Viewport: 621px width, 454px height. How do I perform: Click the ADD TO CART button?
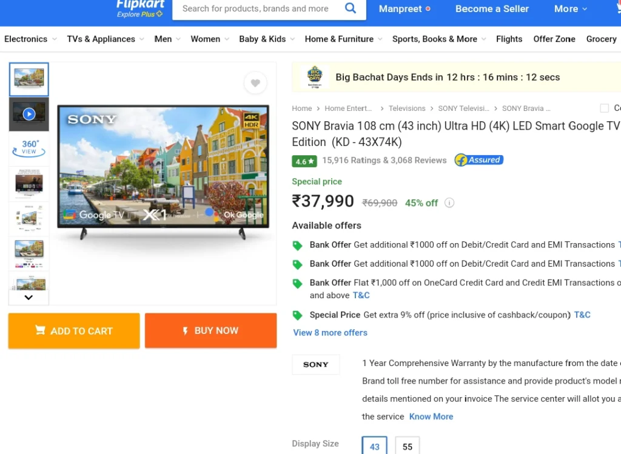point(74,330)
